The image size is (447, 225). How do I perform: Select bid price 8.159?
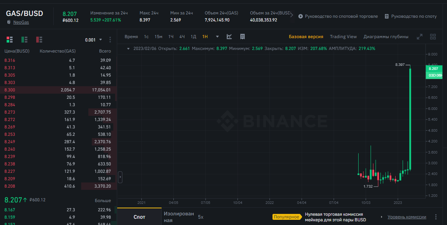[10, 217]
